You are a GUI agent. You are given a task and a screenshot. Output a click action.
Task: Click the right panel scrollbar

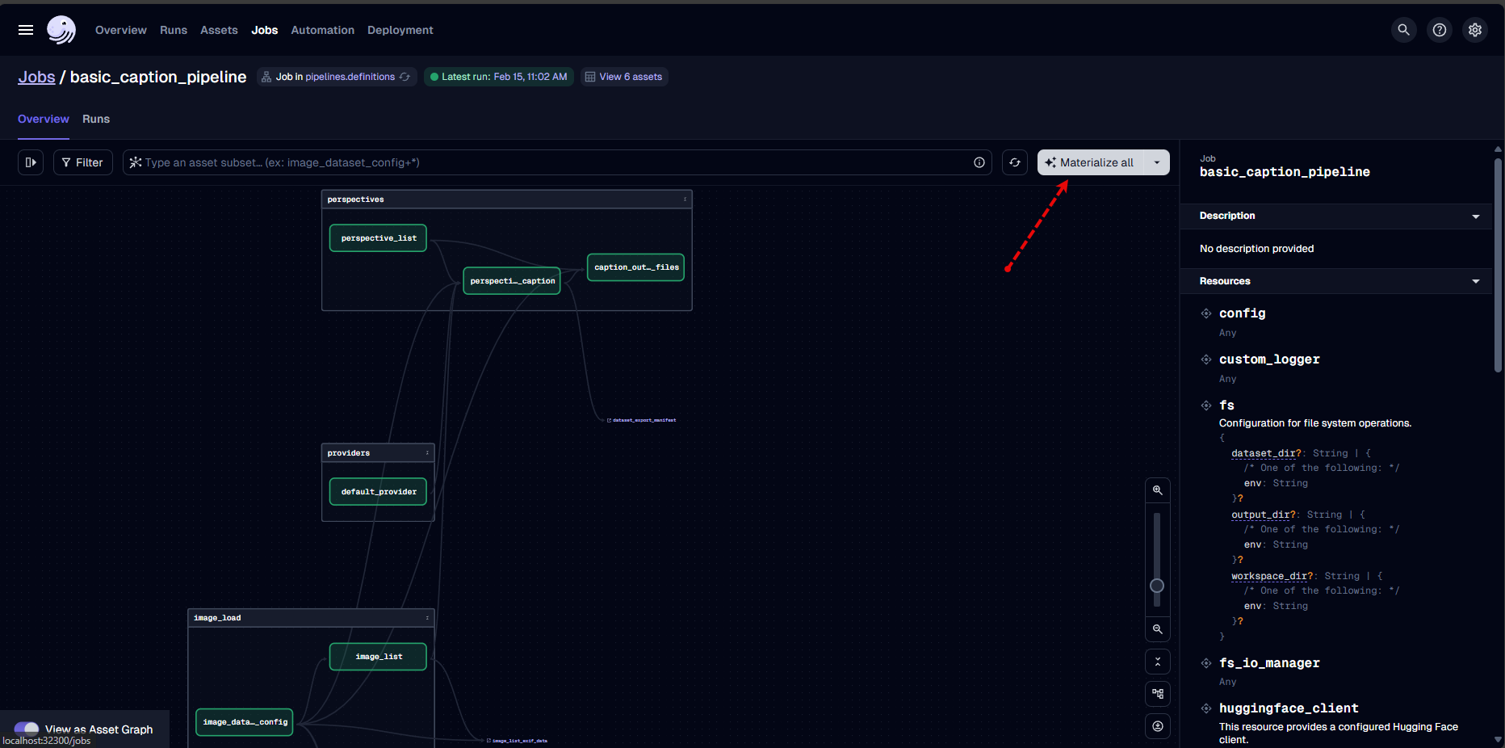(x=1498, y=265)
